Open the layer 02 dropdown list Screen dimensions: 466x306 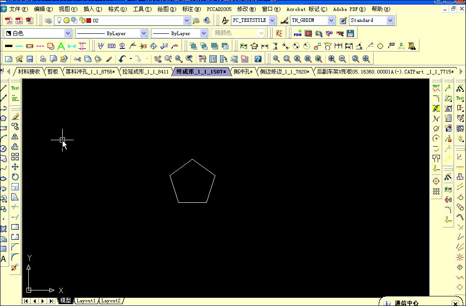(x=186, y=20)
